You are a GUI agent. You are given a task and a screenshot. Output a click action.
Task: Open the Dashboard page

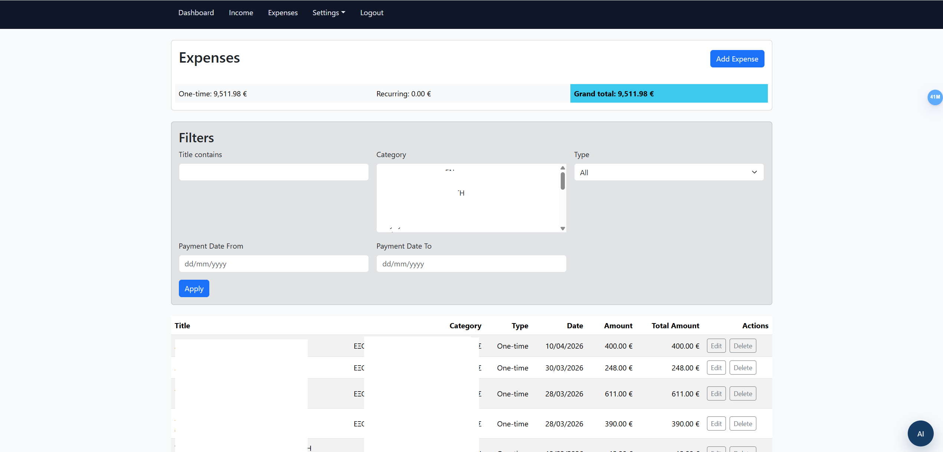pyautogui.click(x=196, y=13)
